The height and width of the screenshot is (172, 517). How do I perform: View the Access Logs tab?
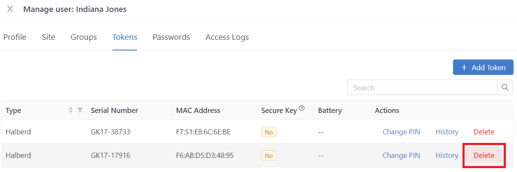227,37
